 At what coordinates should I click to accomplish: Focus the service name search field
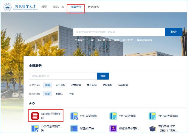(63, 76)
